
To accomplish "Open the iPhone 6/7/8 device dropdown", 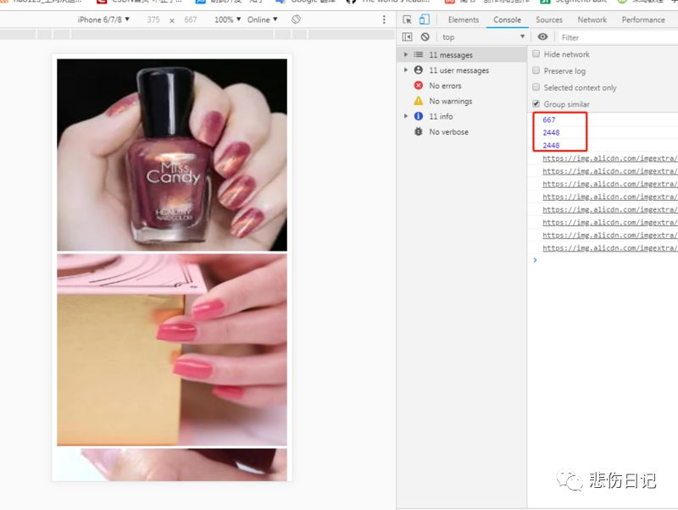I will pyautogui.click(x=103, y=19).
